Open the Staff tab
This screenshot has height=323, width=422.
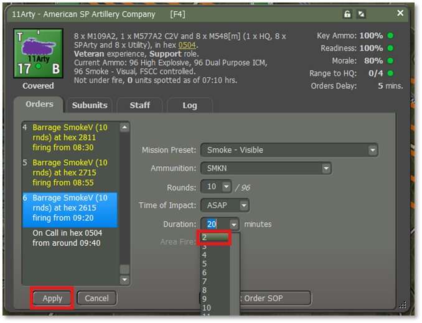[139, 105]
